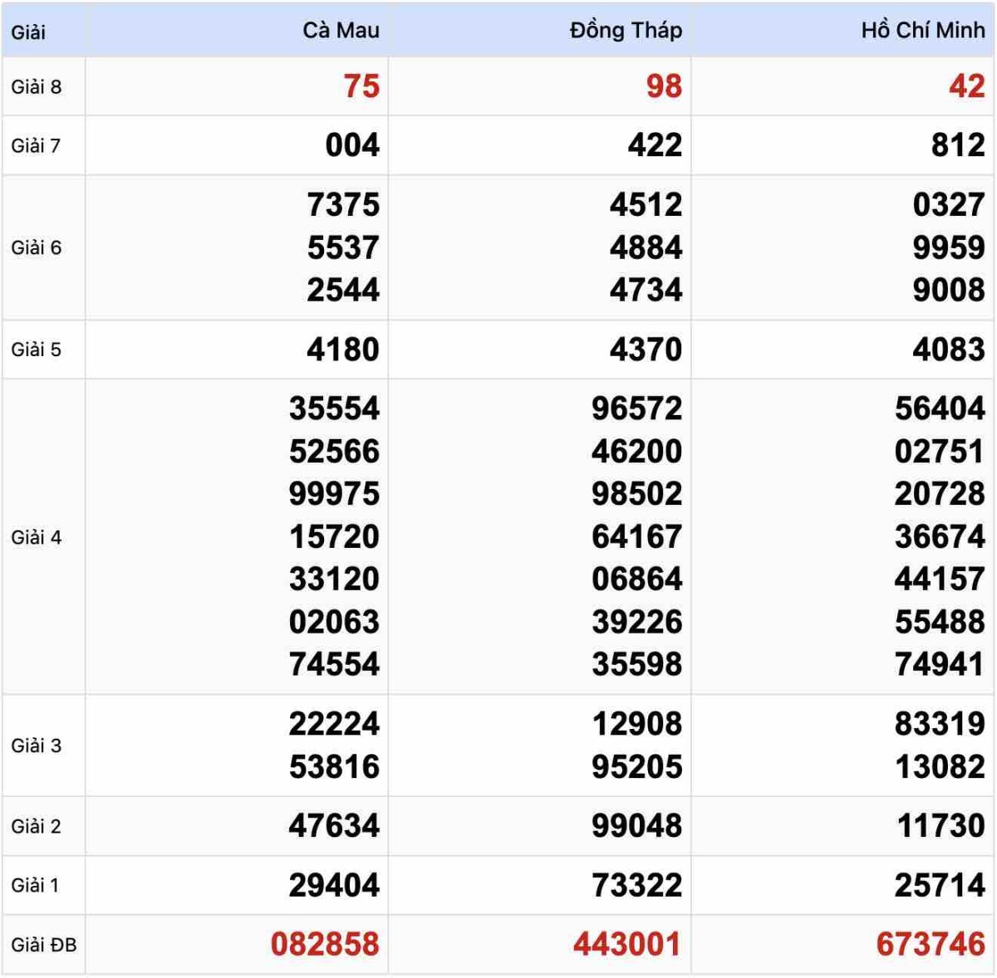Pick number 36674 under Hồ Chí Minh
This screenshot has height=978, width=997.
(x=940, y=536)
